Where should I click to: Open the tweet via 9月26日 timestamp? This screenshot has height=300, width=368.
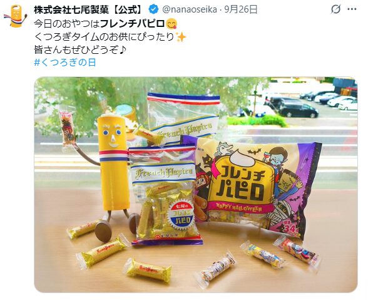[241, 9]
